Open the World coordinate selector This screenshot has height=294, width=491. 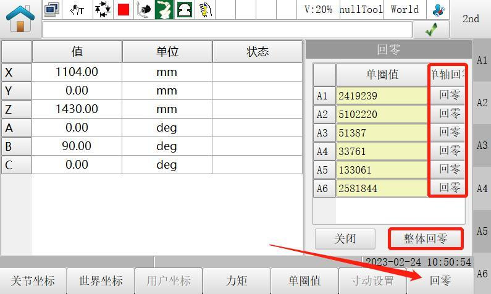click(x=405, y=9)
